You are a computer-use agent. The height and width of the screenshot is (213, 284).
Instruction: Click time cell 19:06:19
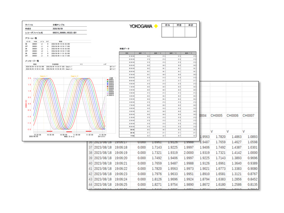[x=121, y=153]
